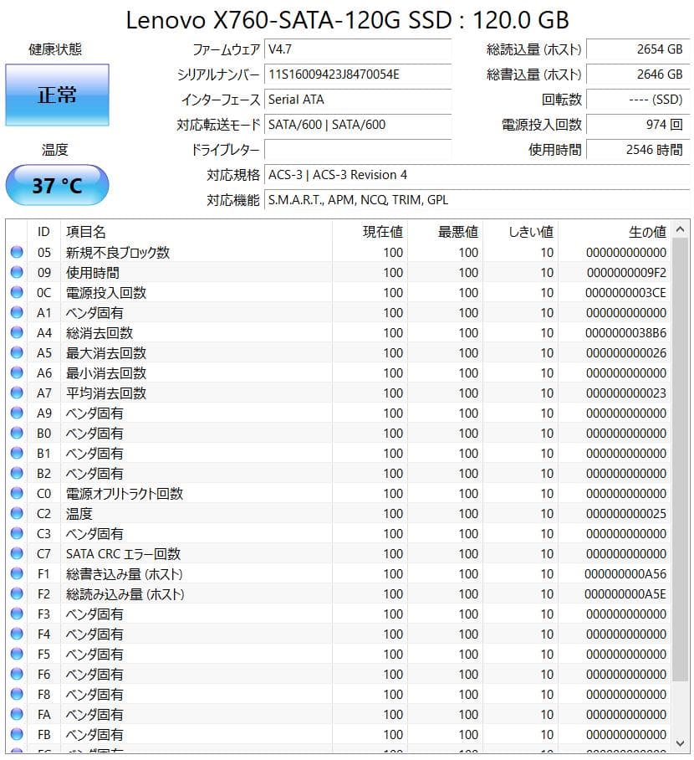The width and height of the screenshot is (694, 760).
Task: Select the 電源オフリトラクト回数 attribute name
Action: click(x=125, y=494)
